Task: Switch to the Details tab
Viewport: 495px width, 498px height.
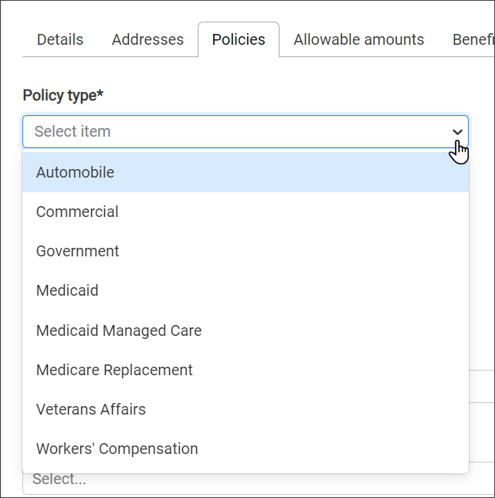Action: click(x=60, y=39)
